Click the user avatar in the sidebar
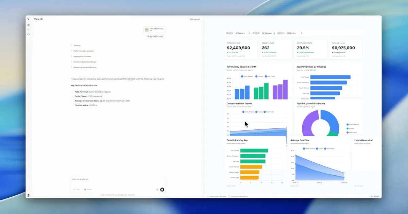This screenshot has width=408, height=214. click(x=29, y=195)
